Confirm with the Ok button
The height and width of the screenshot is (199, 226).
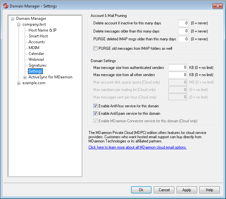click(x=141, y=190)
